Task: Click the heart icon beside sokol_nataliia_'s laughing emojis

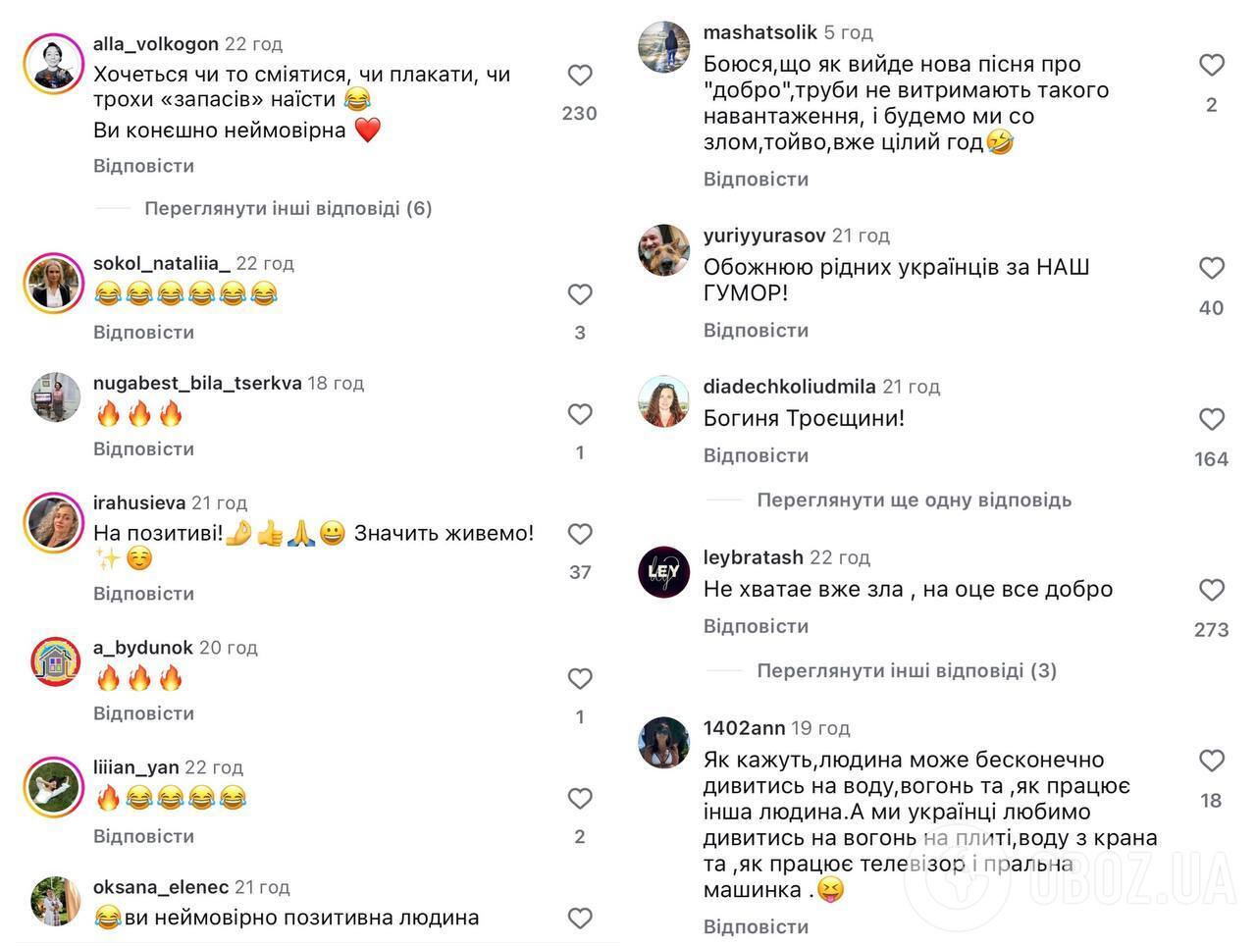Action: tap(580, 293)
